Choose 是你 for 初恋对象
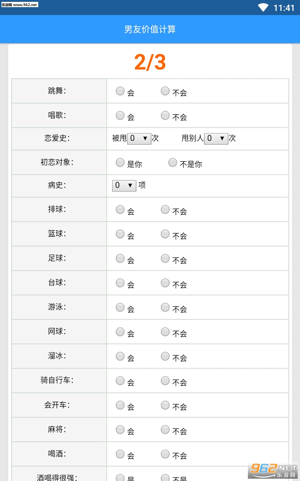This screenshot has height=481, width=300. 120,162
